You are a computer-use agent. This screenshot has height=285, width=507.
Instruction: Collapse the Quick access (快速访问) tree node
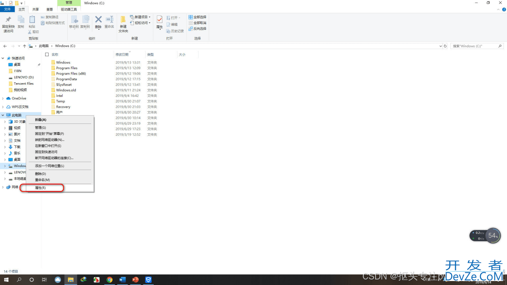point(3,58)
